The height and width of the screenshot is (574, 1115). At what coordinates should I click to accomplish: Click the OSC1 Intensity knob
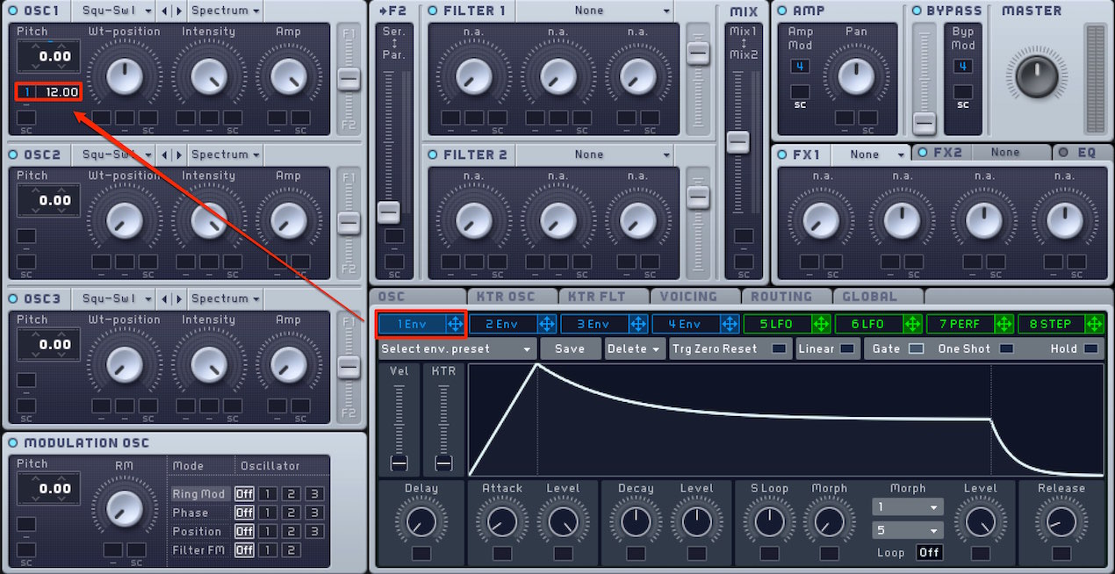[208, 77]
